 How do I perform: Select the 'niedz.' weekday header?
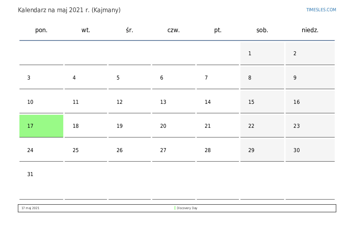point(310,30)
